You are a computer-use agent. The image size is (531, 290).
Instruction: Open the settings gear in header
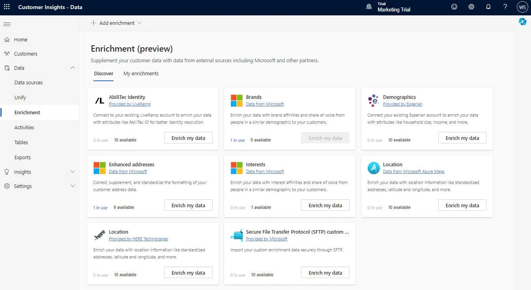point(471,7)
